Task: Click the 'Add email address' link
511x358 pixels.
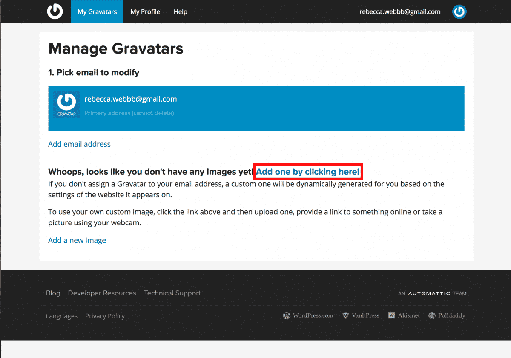Action: [x=79, y=144]
